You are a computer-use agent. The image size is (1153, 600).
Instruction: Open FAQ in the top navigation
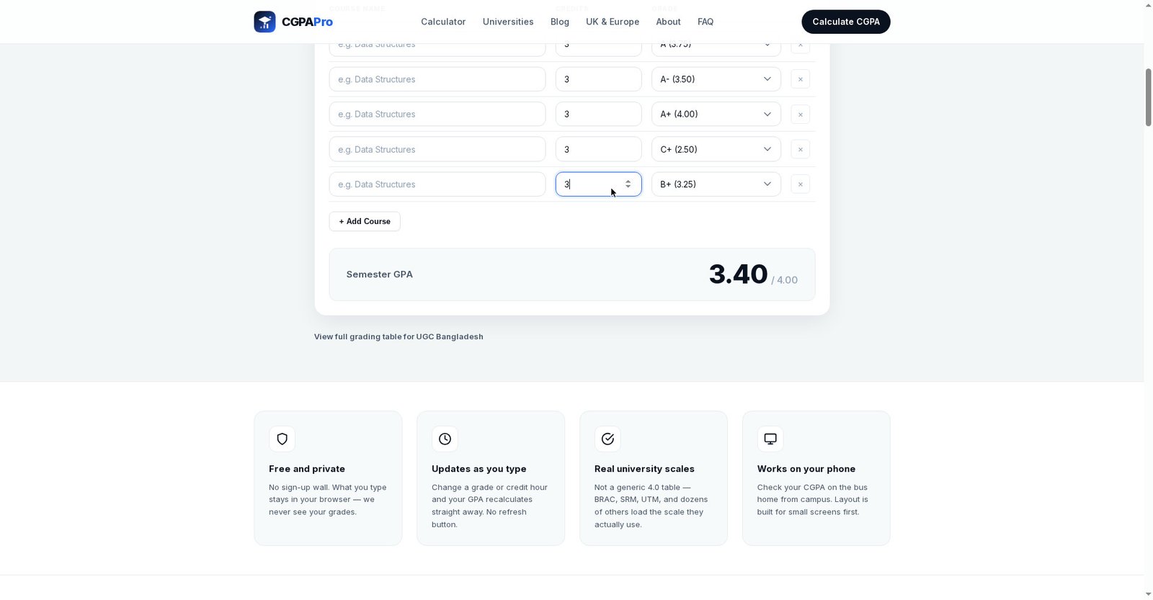[x=705, y=22]
